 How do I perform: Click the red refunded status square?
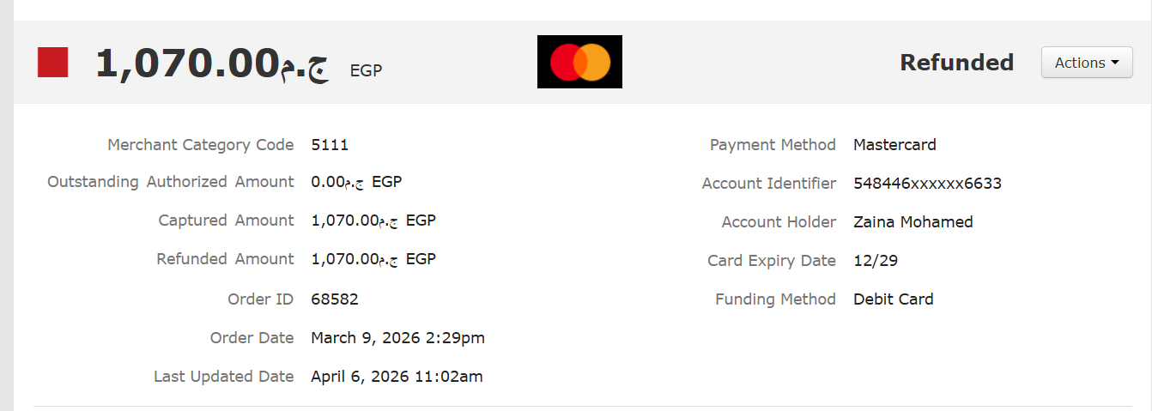(52, 63)
